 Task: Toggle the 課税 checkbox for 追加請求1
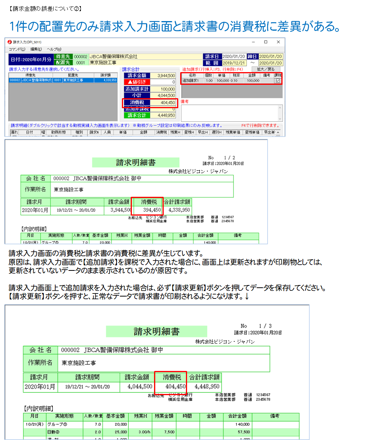(x=278, y=81)
